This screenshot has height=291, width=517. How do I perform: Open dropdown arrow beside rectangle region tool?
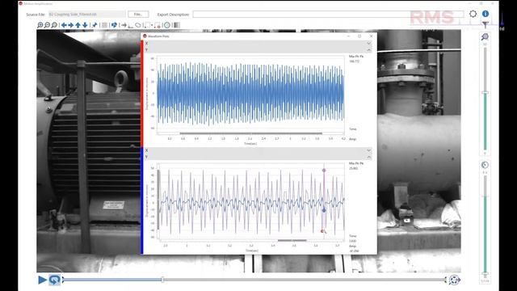(x=152, y=25)
